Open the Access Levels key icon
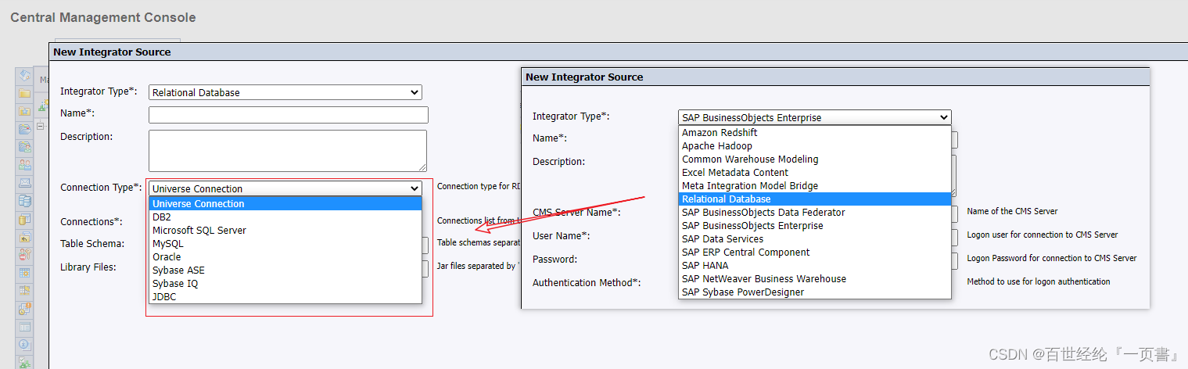1188x369 pixels. [25, 255]
